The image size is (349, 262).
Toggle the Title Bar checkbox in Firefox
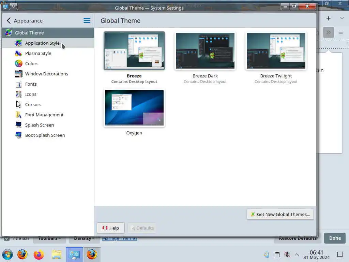7,238
